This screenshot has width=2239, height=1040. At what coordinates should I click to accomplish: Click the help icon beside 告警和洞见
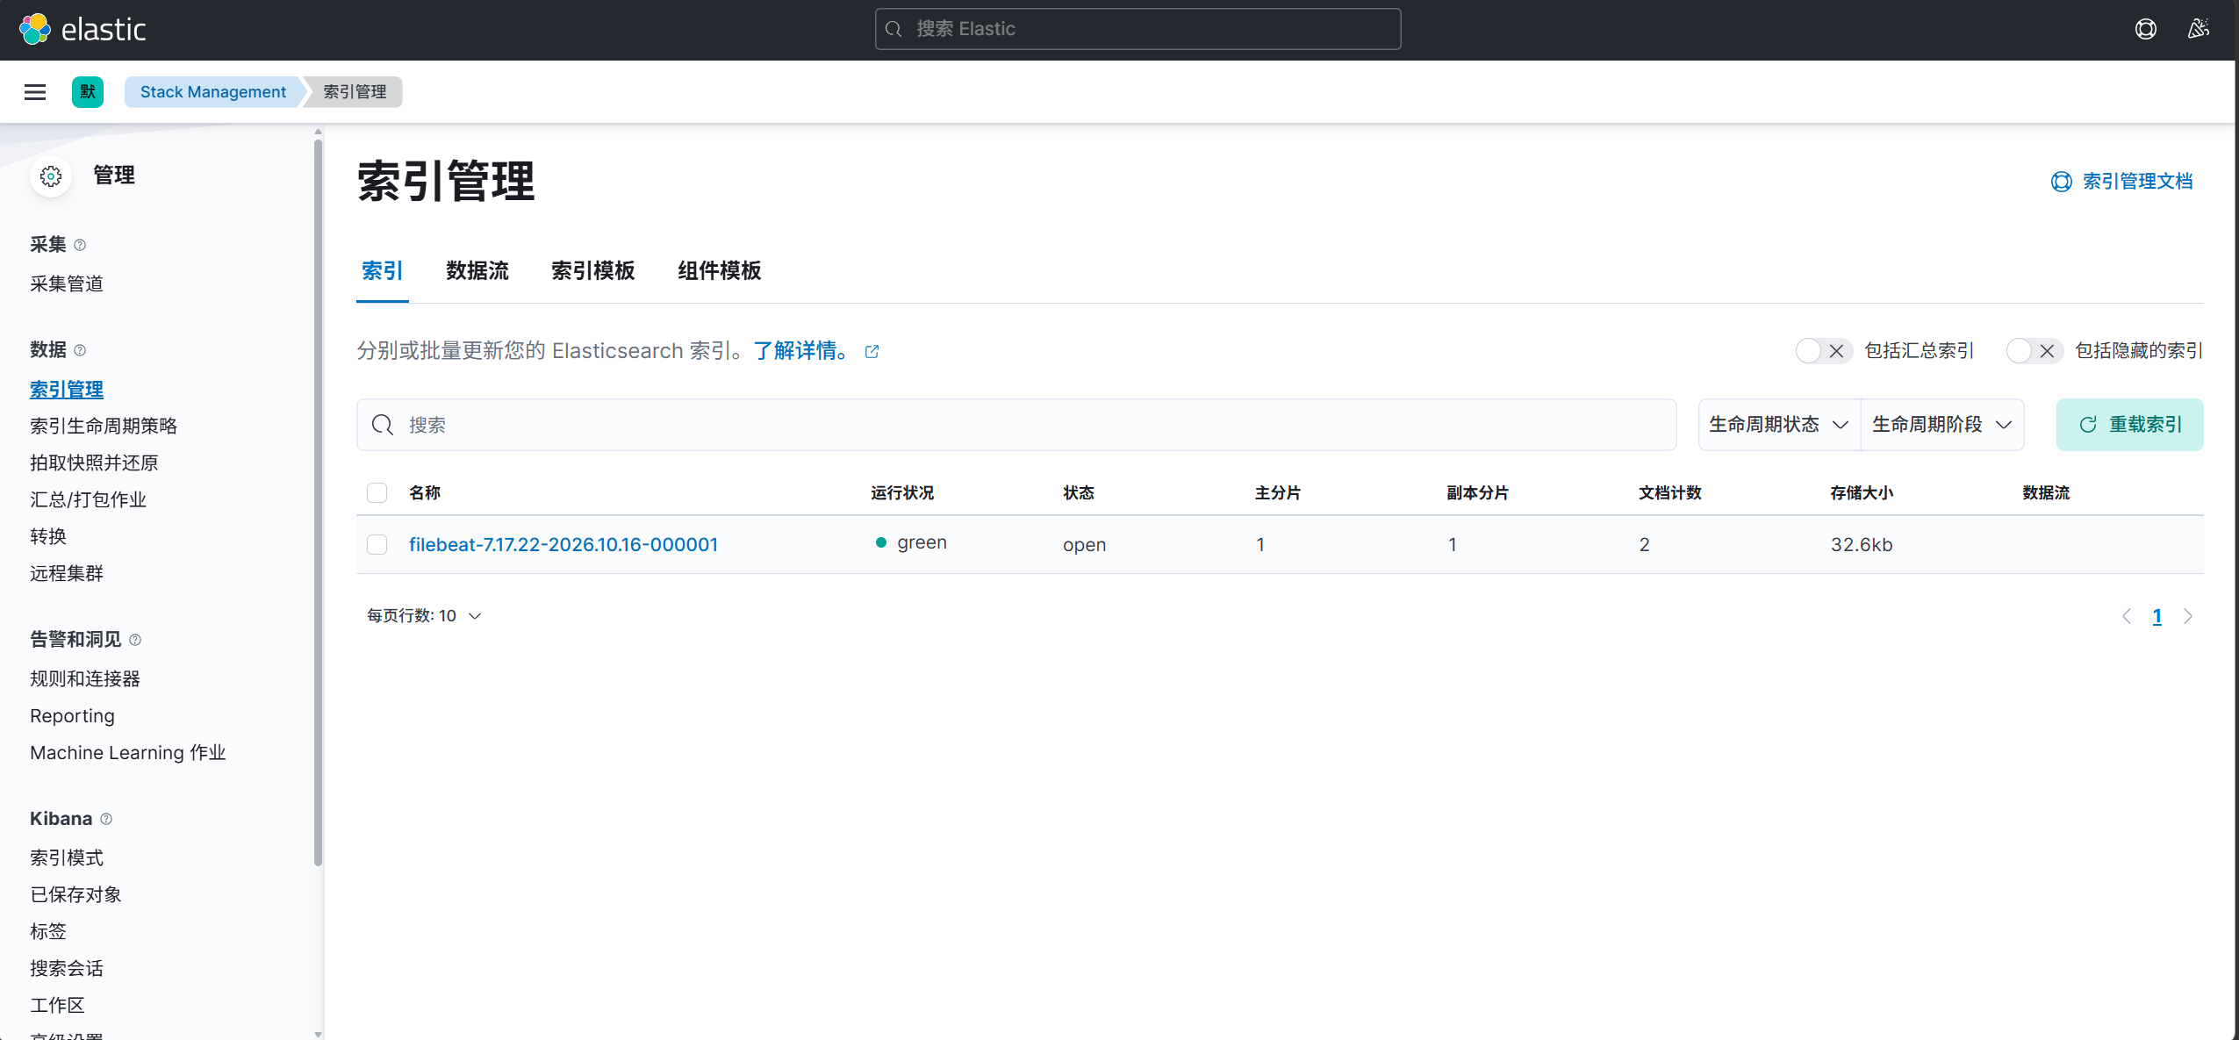click(x=135, y=640)
